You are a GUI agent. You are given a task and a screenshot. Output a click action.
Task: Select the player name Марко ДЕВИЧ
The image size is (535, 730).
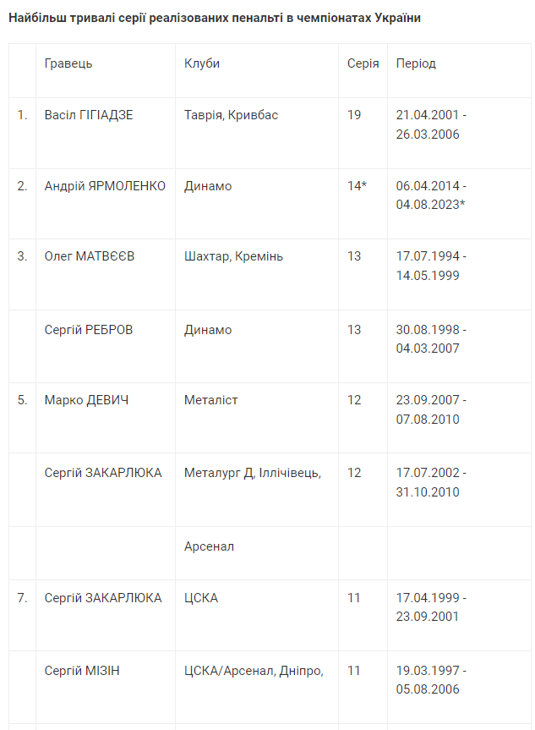pos(86,400)
